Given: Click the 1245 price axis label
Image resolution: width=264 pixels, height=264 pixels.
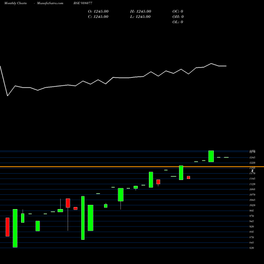Looking at the screenshot, I should coord(252,157).
